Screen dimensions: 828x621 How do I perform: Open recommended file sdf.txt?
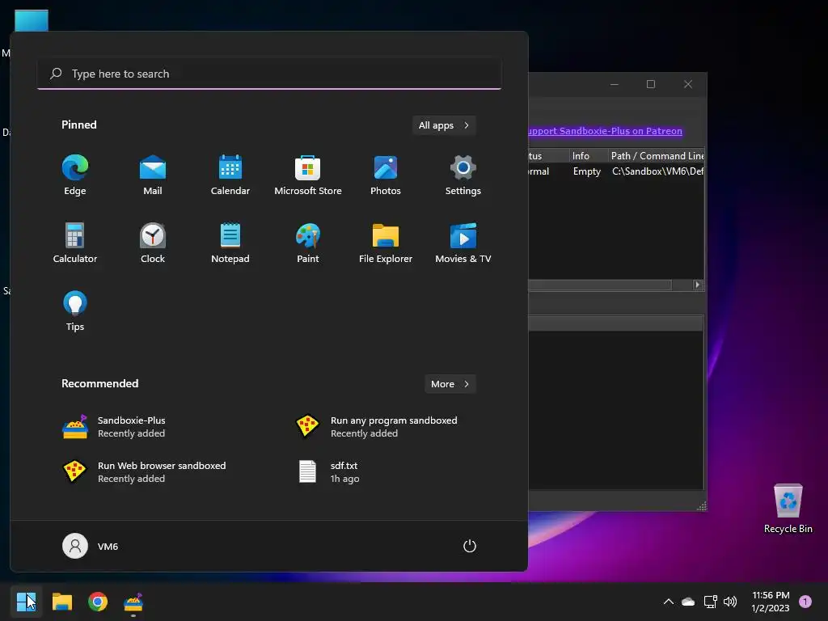tap(328, 471)
